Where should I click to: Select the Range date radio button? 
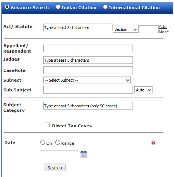58,143
